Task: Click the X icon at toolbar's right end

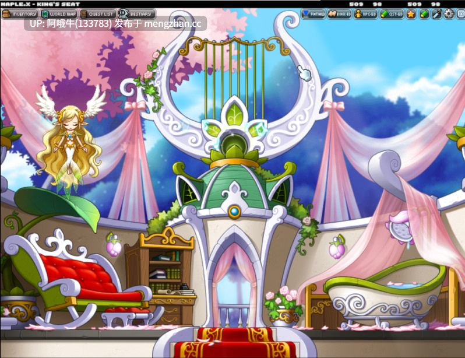Action: tap(461, 14)
